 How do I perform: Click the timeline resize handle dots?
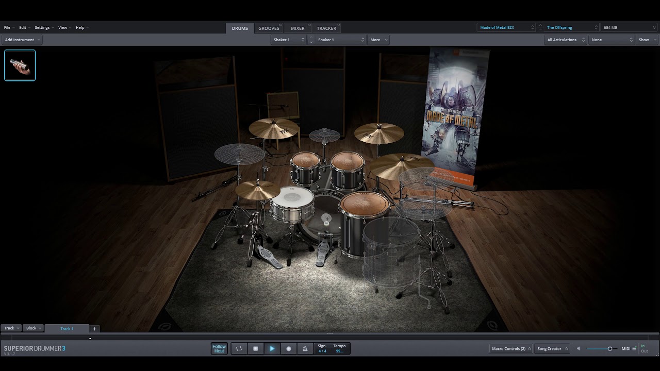[330, 334]
